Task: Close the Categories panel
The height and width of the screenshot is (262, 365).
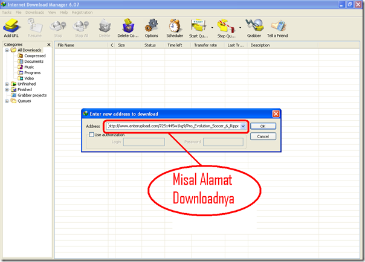Action: pos(49,45)
